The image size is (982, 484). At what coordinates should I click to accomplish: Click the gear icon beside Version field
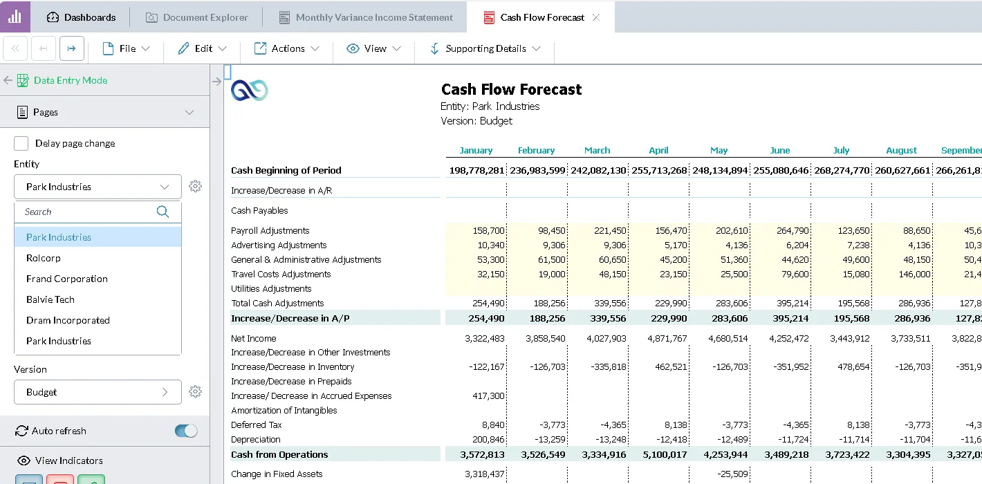pos(196,392)
